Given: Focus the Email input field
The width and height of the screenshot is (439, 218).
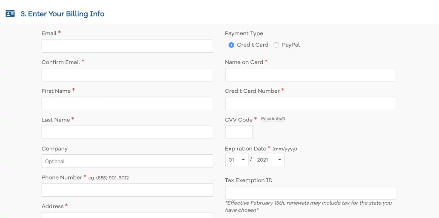Looking at the screenshot, I should (x=127, y=46).
